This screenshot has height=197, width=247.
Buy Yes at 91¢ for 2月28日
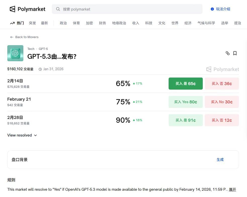pyautogui.click(x=185, y=120)
